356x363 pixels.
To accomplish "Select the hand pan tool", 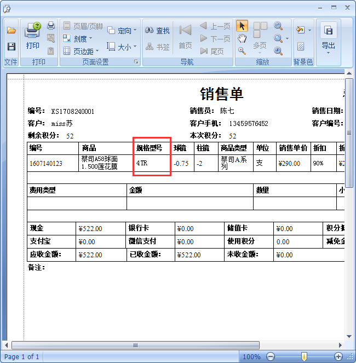I will pos(242,38).
